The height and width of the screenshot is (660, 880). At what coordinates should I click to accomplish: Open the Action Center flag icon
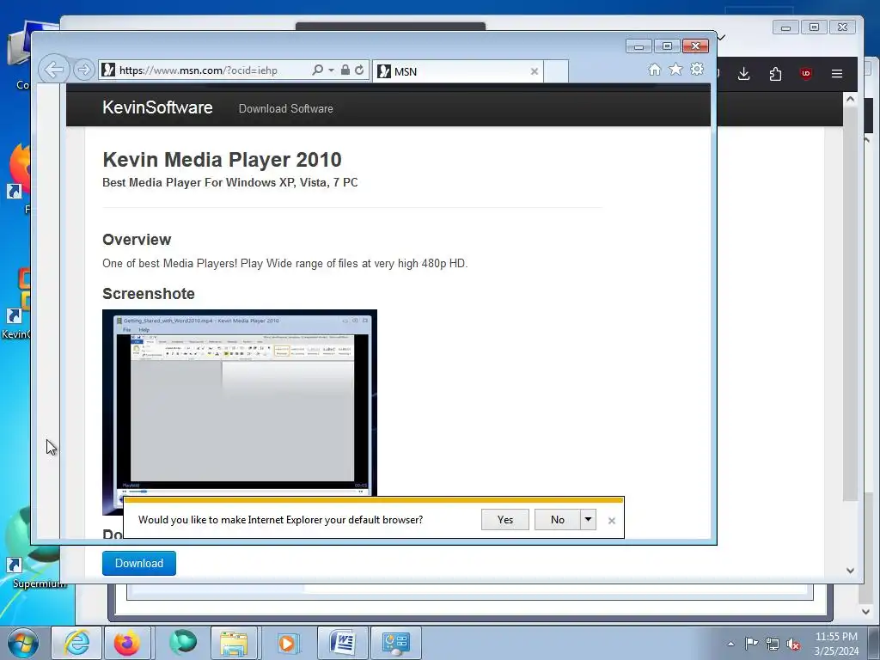click(751, 644)
